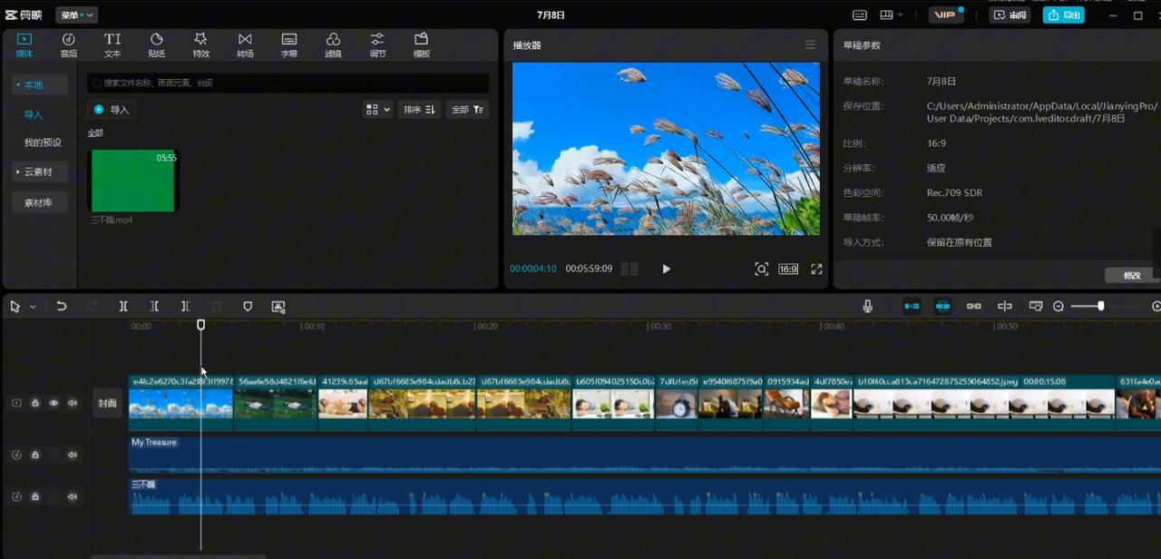The width and height of the screenshot is (1161, 559).
Task: Click the zoom out timeline magnifier icon
Action: pyautogui.click(x=1059, y=307)
